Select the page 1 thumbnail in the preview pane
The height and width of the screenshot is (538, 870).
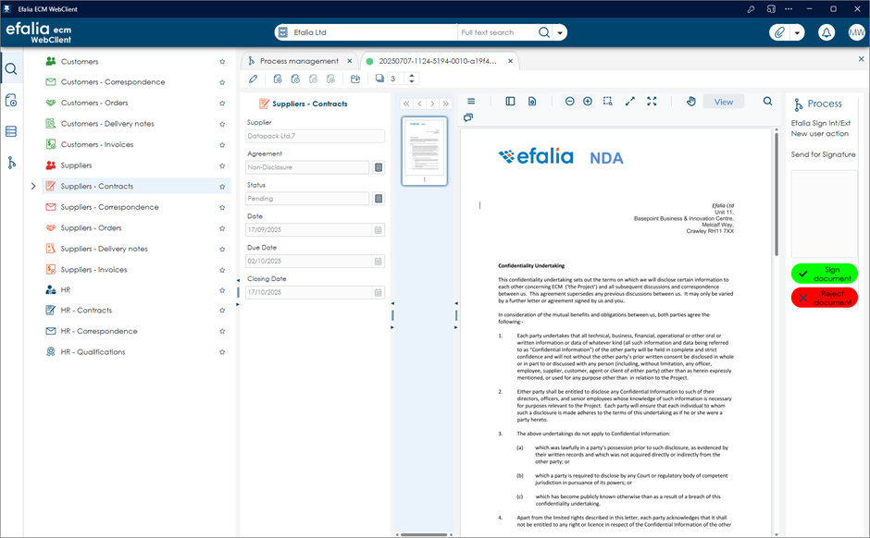(x=424, y=151)
